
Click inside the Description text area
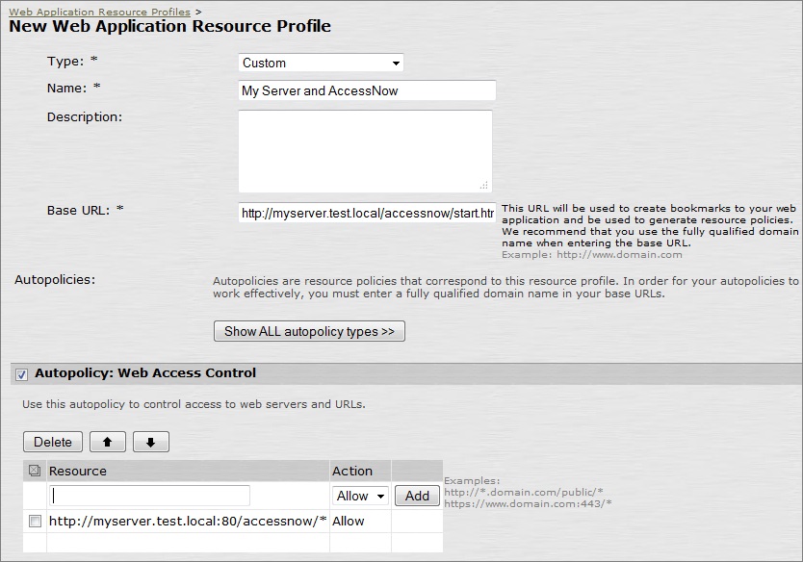[x=364, y=150]
